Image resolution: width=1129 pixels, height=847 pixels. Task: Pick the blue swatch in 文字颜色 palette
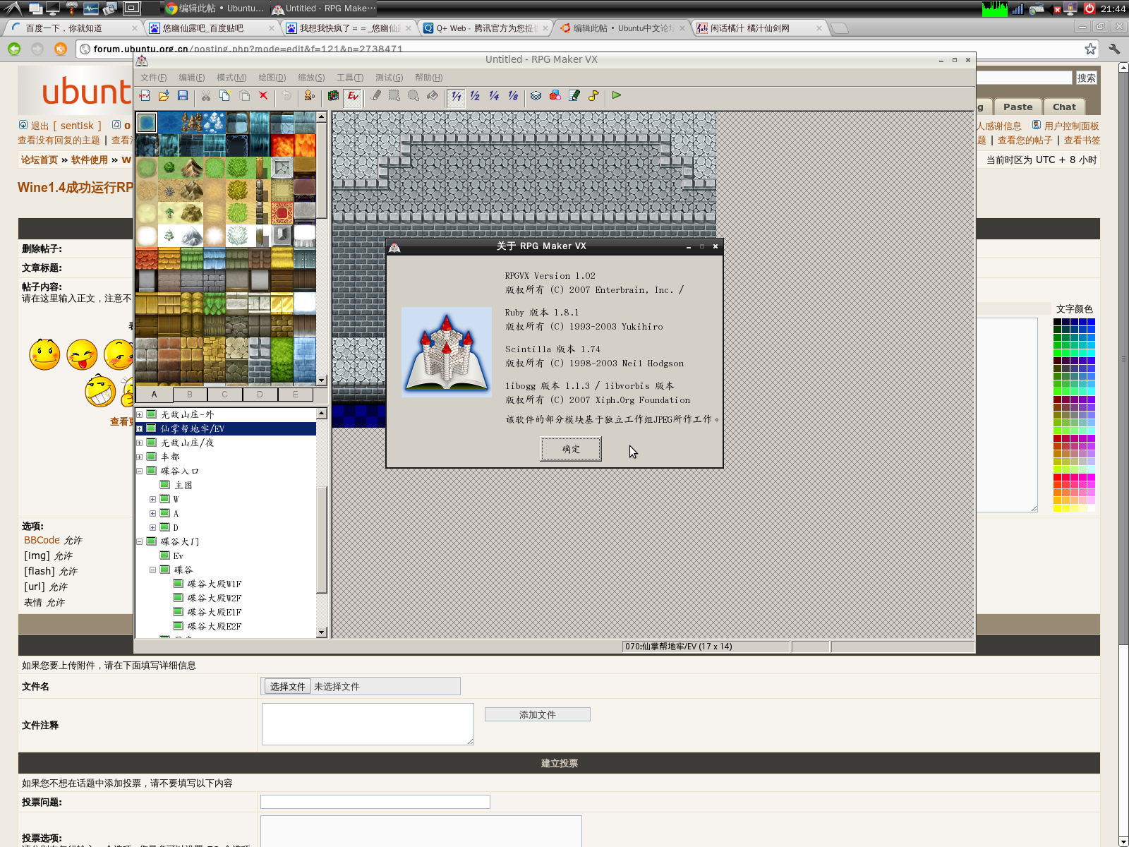[1091, 322]
